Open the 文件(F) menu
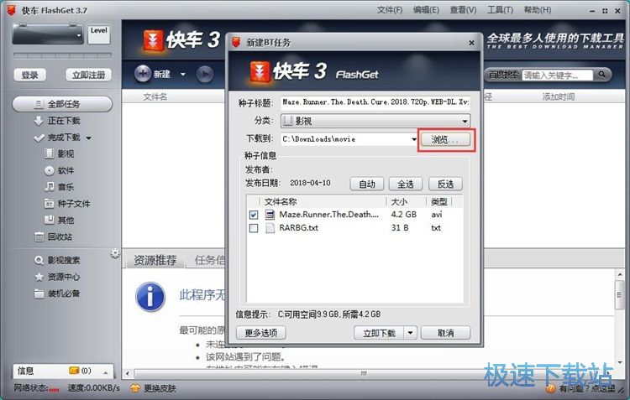 coord(389,9)
